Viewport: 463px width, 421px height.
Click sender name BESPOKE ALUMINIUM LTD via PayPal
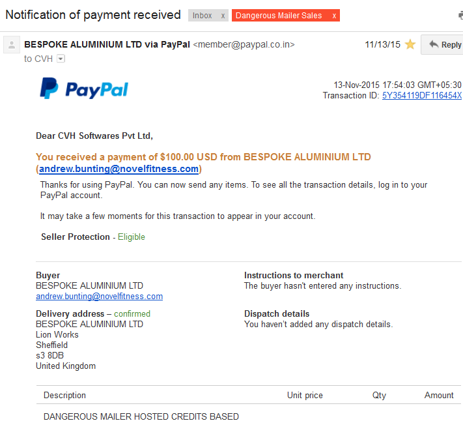click(107, 44)
